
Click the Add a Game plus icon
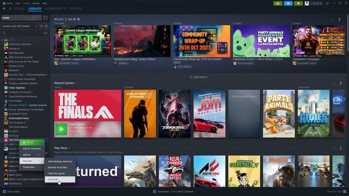[x=4, y=191]
